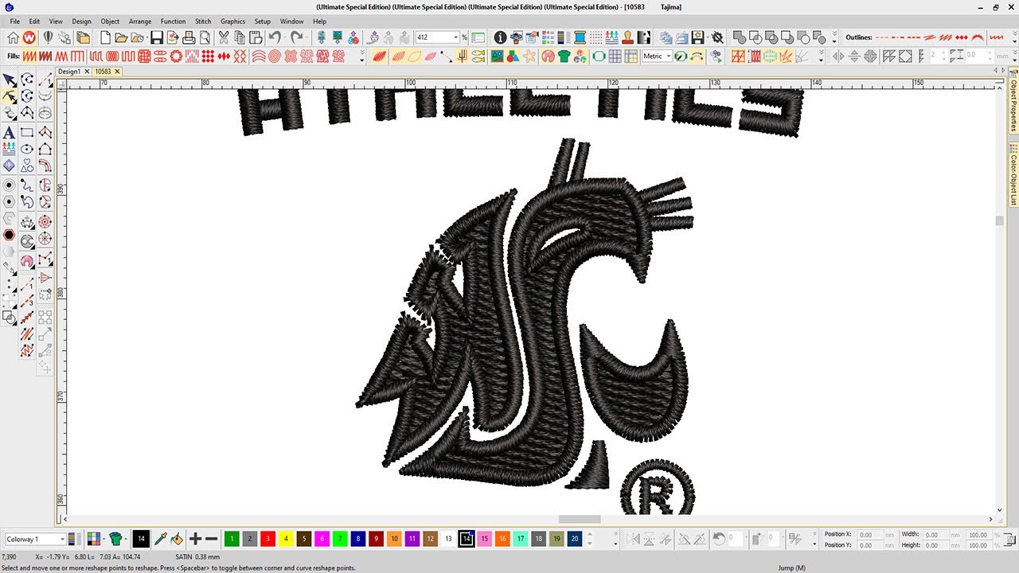Open the File menu
The image size is (1019, 573).
(x=14, y=21)
